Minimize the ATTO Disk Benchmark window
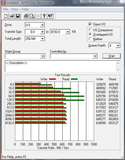 [x=103, y=2]
